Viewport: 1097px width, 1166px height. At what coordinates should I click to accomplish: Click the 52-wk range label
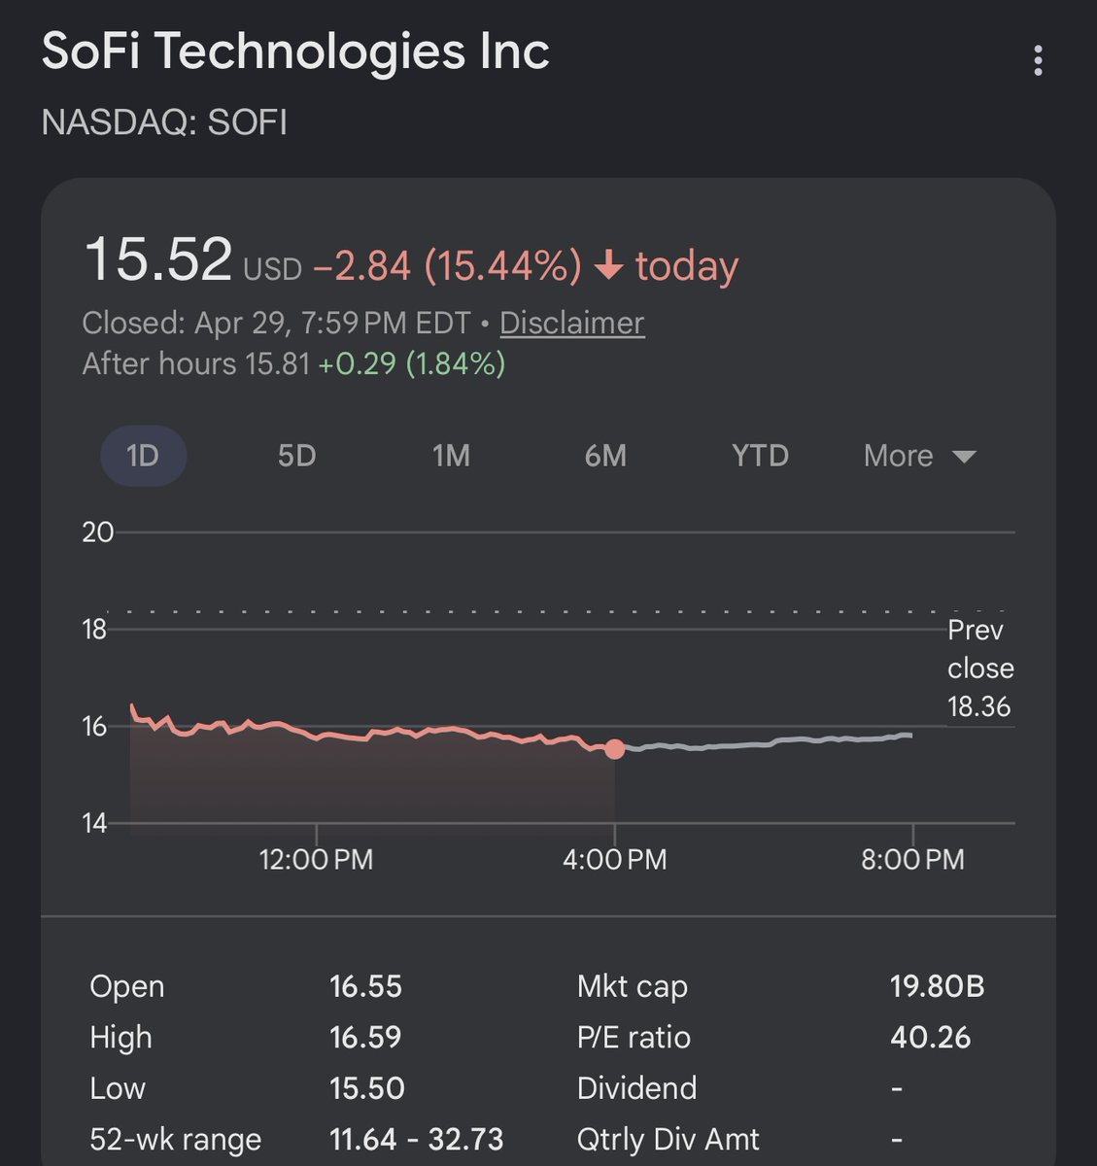click(x=175, y=1139)
